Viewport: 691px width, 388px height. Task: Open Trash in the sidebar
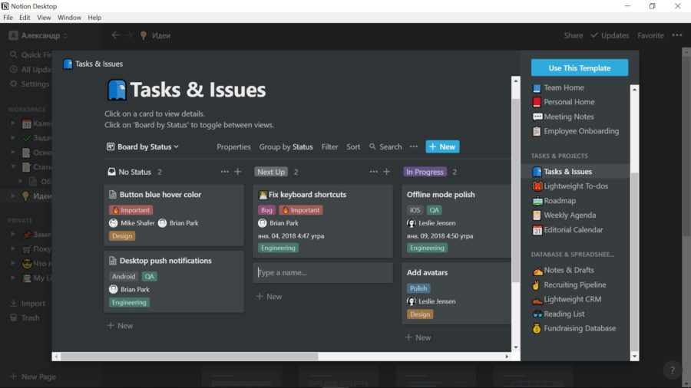click(x=25, y=317)
